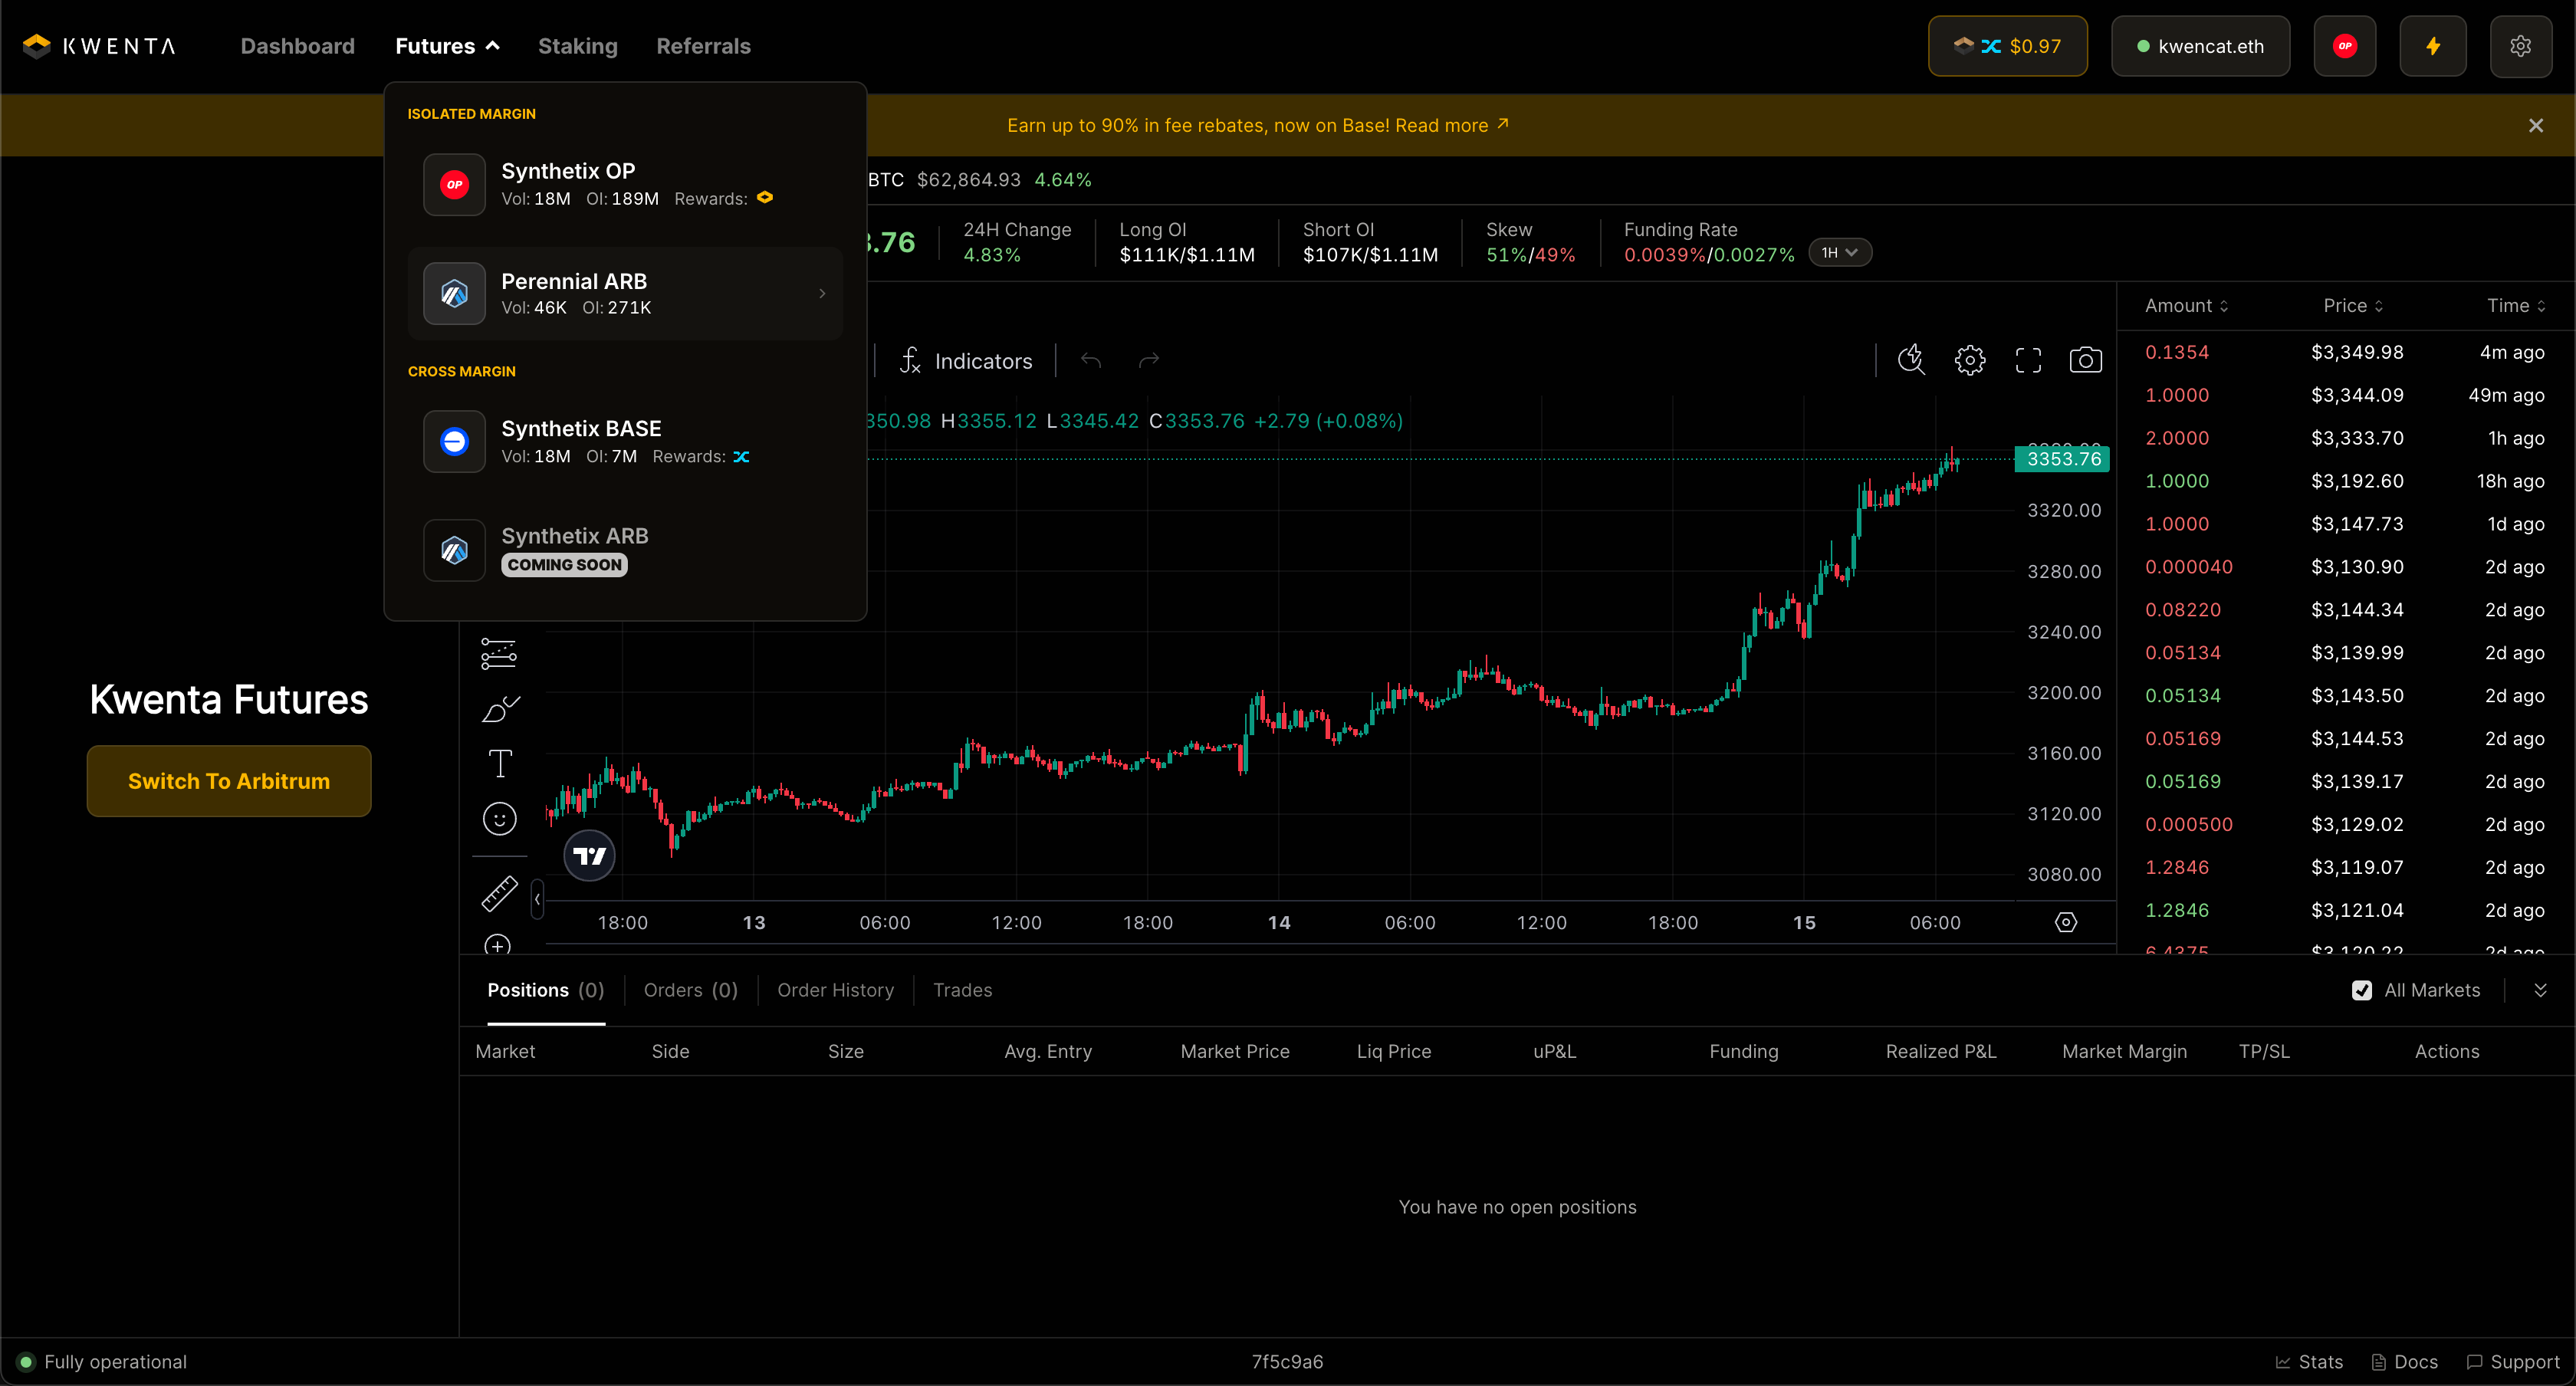This screenshot has height=1386, width=2576.
Task: Collapse the Futures dropdown menu
Action: point(447,46)
